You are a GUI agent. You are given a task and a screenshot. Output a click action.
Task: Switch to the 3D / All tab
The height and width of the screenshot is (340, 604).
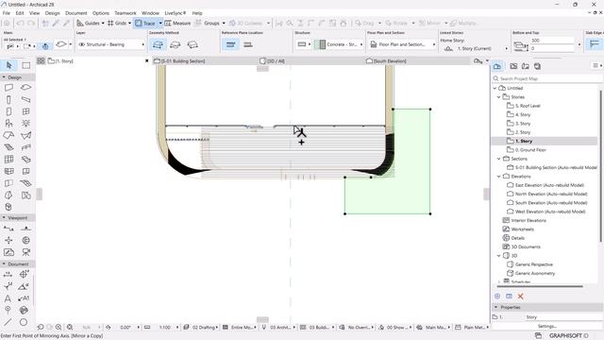click(x=273, y=60)
